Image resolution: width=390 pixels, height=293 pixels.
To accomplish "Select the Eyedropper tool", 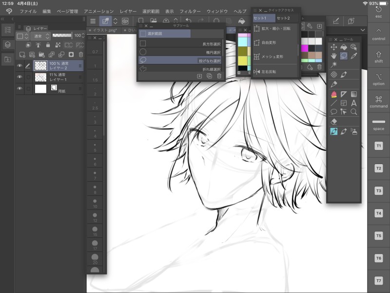I will pos(353,56).
